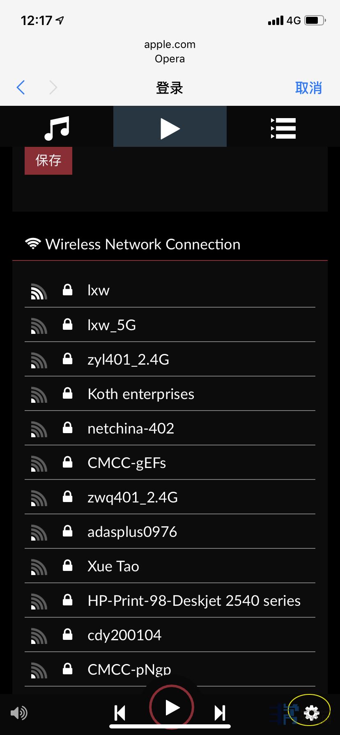Go back with the left chevron
Screen dimensions: 340x735
pyautogui.click(x=21, y=87)
